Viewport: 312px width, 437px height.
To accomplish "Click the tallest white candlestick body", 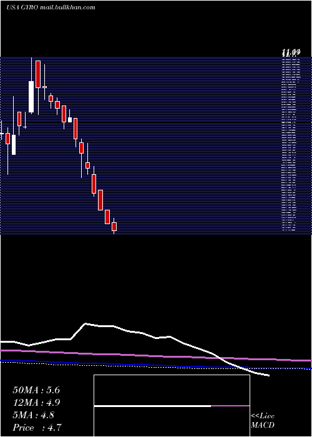I will coord(31,97).
